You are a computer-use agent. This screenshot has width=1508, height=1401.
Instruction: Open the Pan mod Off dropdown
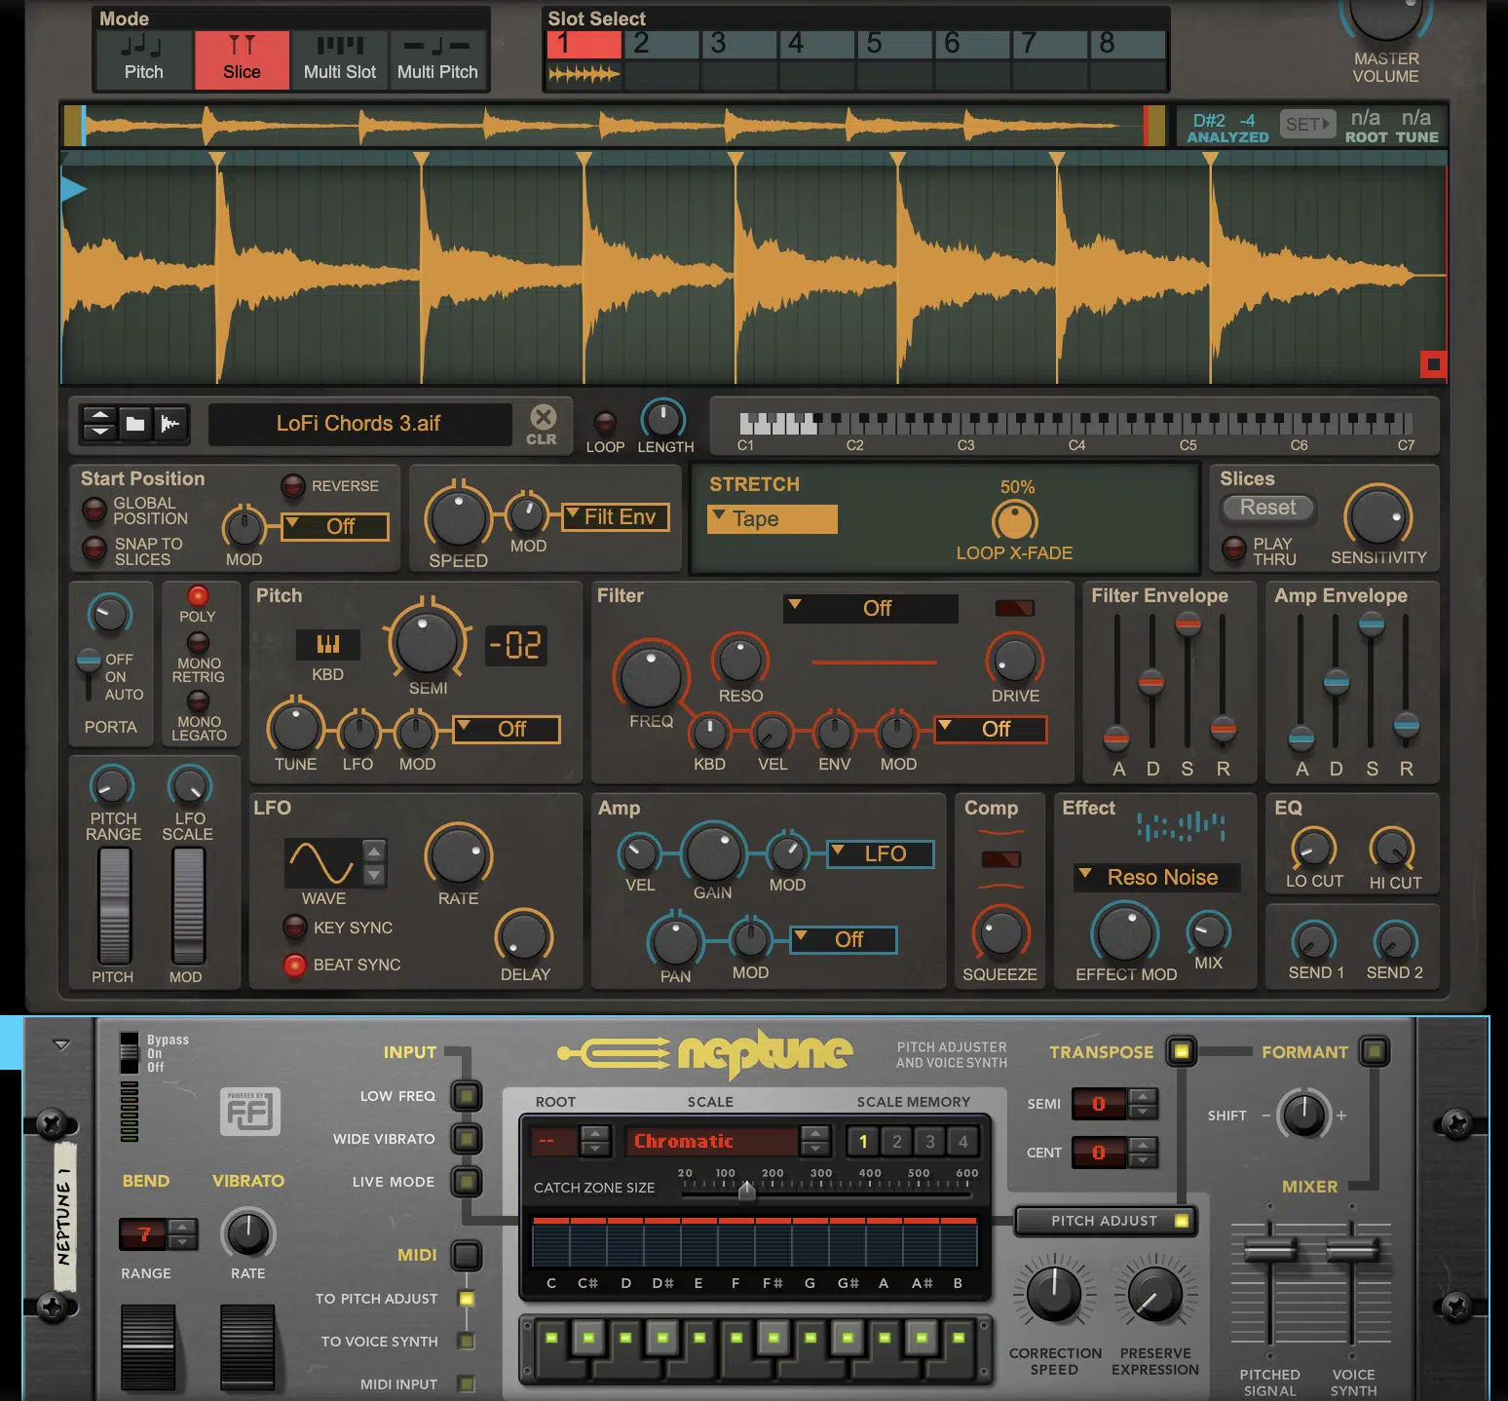(844, 940)
